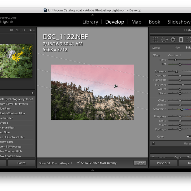Toggle Show Selected Mask Overlay checkbox
Viewport: 191px width, 191px height.
(x=78, y=163)
